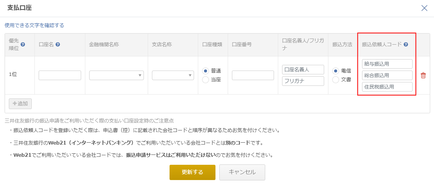Open the 金融機関名称 dropdown

point(116,75)
